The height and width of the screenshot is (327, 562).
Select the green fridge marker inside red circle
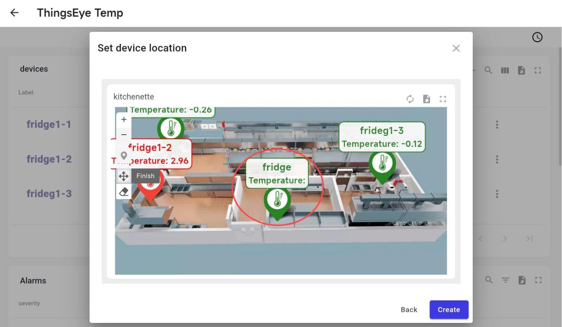(277, 200)
